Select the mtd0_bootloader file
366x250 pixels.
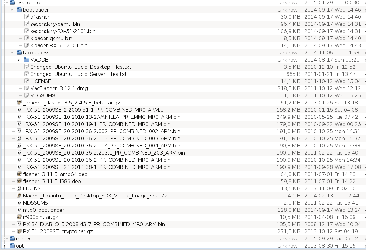coord(43,210)
